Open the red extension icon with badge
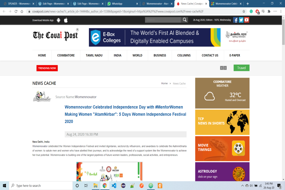 pos(257,12)
